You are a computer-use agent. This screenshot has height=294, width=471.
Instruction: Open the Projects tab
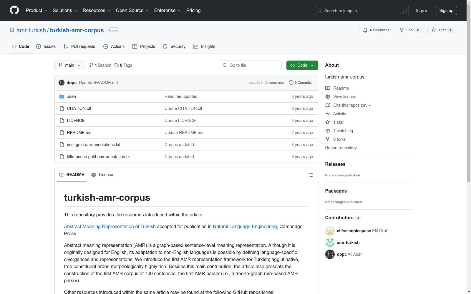144,46
